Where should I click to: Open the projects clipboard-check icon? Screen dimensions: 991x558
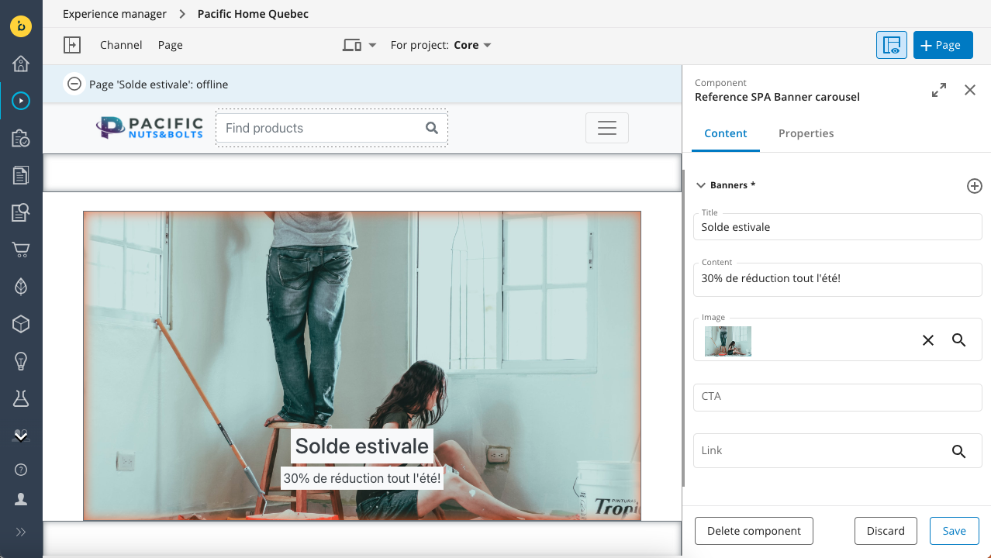tap(21, 138)
